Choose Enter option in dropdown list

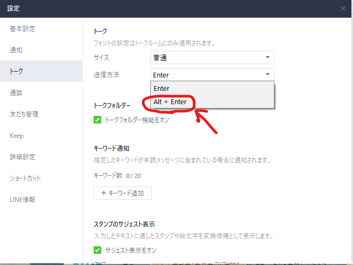162,89
